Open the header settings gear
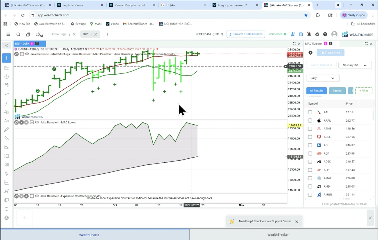 pos(317,34)
